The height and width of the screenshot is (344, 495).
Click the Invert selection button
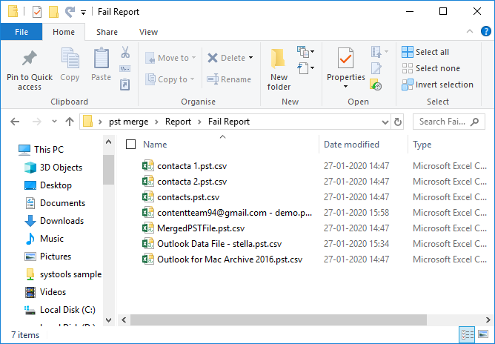point(437,85)
